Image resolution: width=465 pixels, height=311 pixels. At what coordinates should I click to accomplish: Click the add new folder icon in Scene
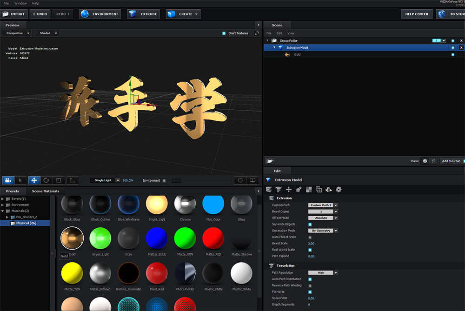270,161
